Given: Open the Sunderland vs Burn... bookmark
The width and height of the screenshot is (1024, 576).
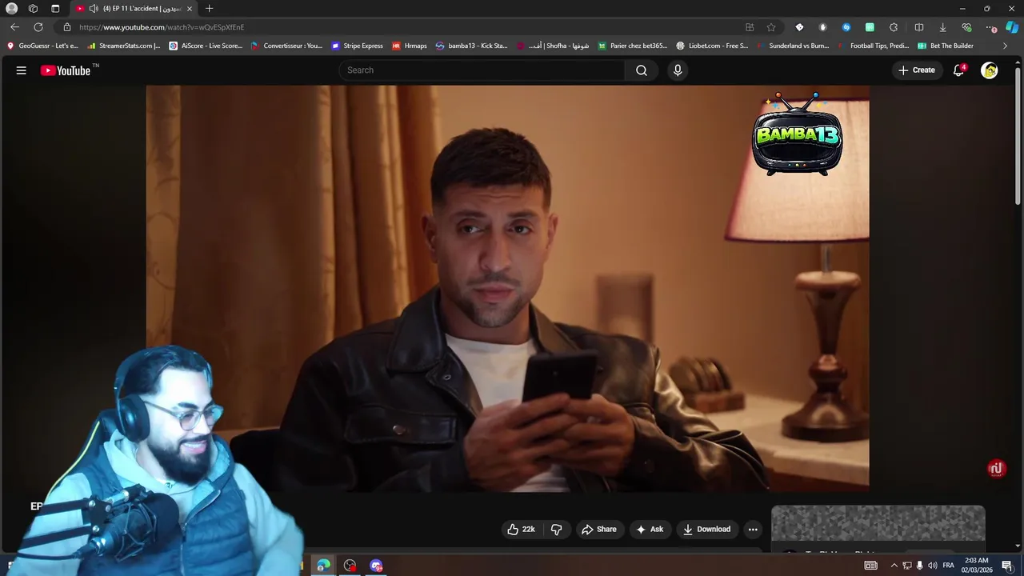Looking at the screenshot, I should 793,46.
